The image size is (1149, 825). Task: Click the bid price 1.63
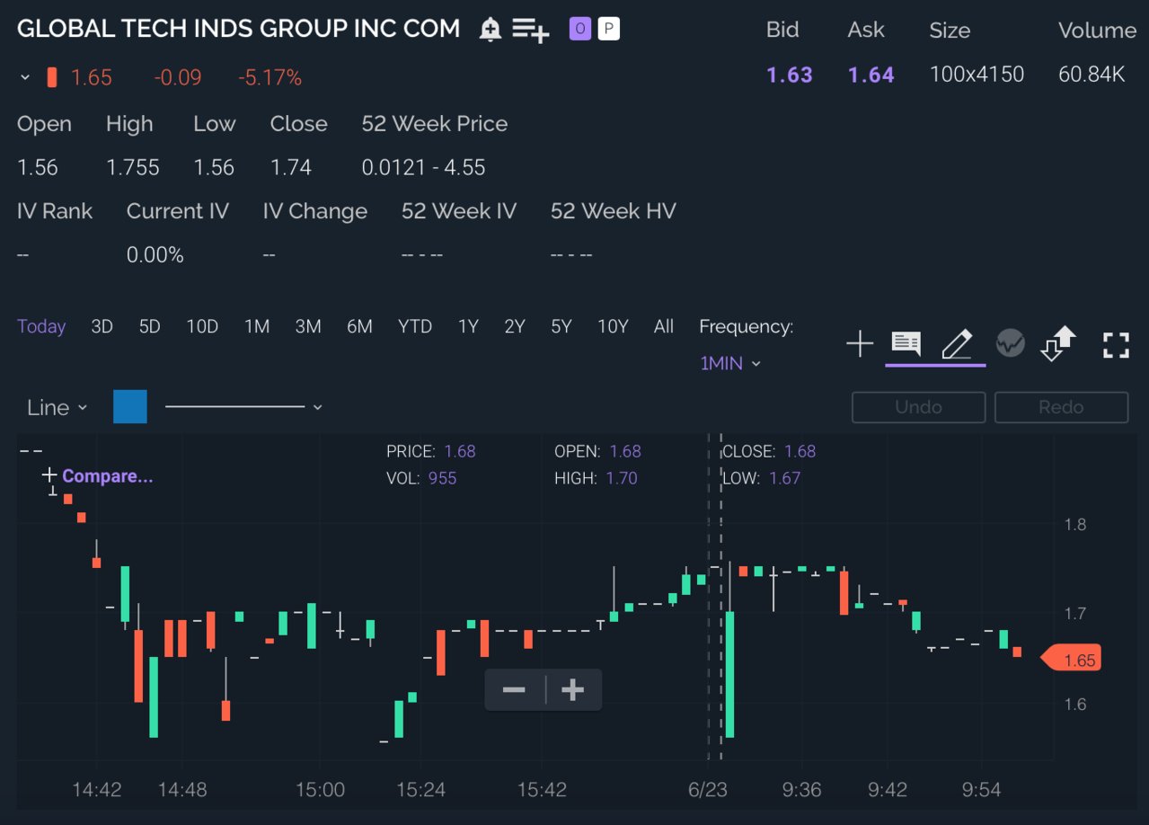click(x=790, y=75)
